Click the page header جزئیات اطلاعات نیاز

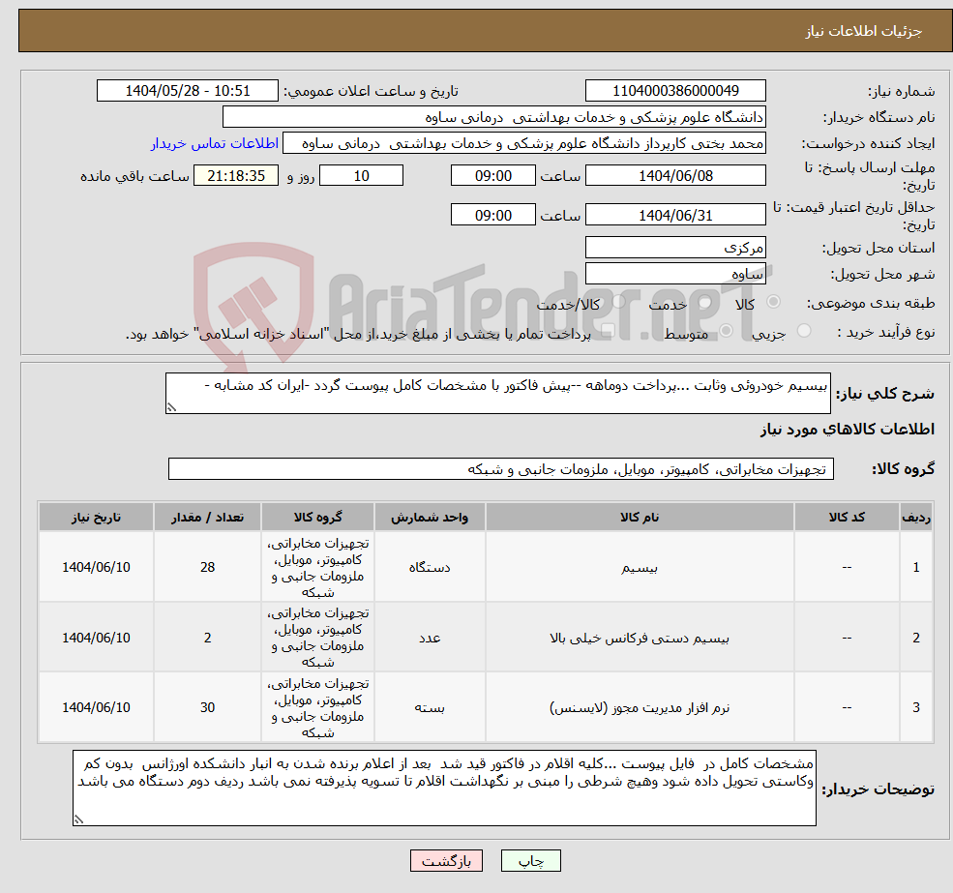[864, 31]
